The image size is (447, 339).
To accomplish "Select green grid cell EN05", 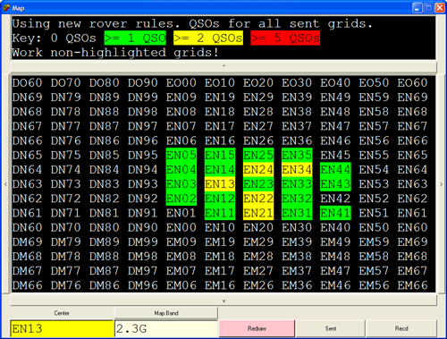I will click(x=181, y=155).
